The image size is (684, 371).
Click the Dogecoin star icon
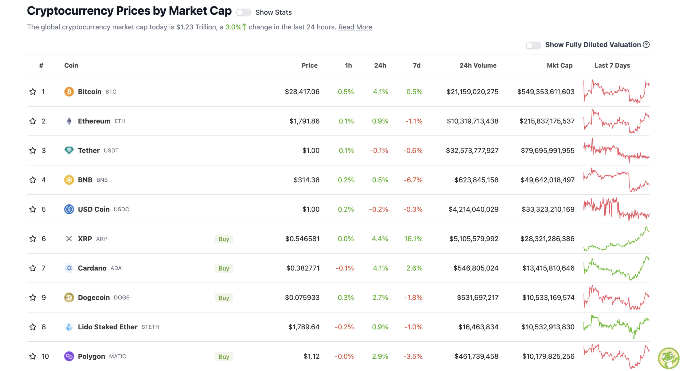[x=33, y=297]
